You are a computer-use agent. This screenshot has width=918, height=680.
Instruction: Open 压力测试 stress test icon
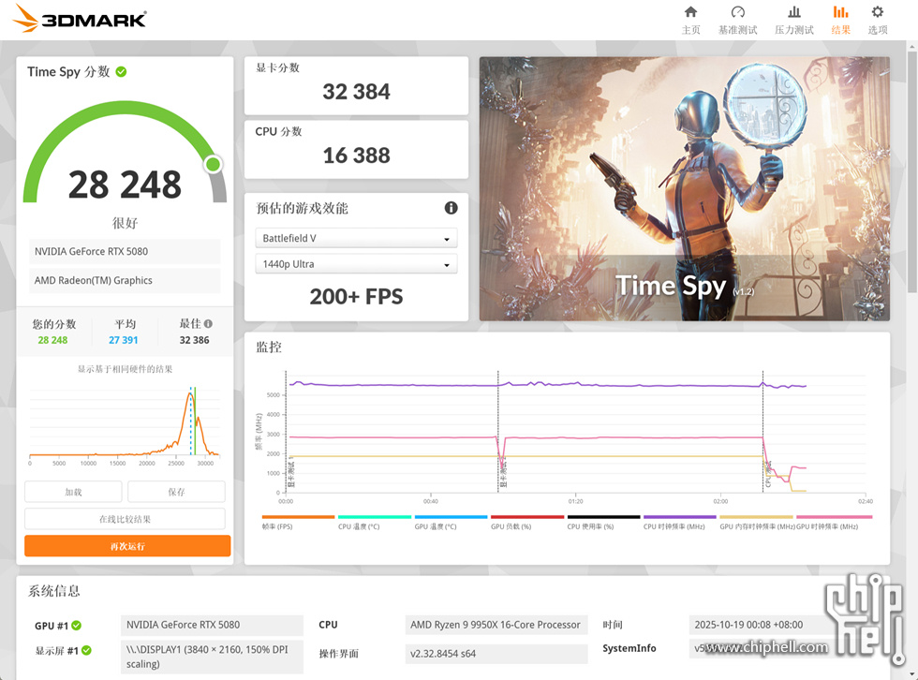click(x=794, y=13)
